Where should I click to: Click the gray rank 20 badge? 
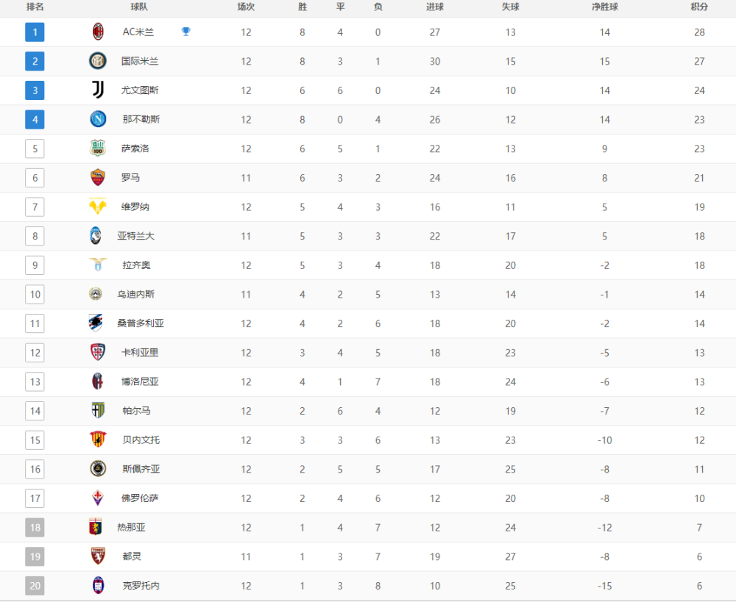pos(35,586)
